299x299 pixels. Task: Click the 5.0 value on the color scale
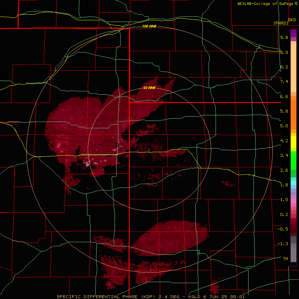(x=284, y=126)
